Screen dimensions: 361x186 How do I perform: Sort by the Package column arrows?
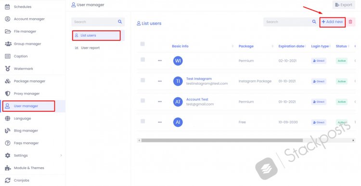pyautogui.click(x=272, y=46)
